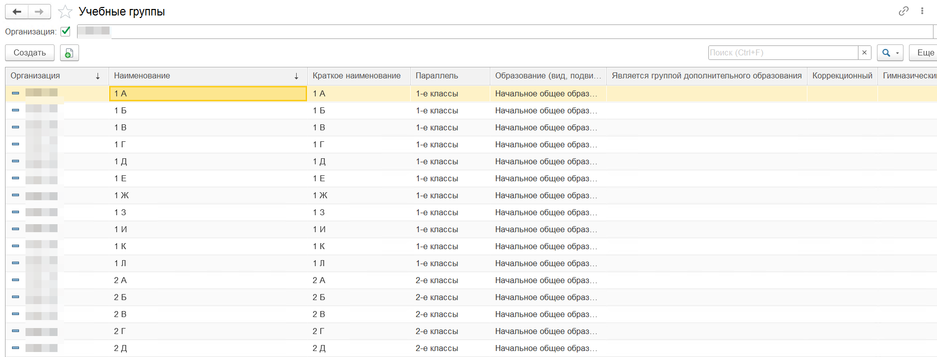Copy link to this page icon
The width and height of the screenshot is (937, 357).
(903, 11)
